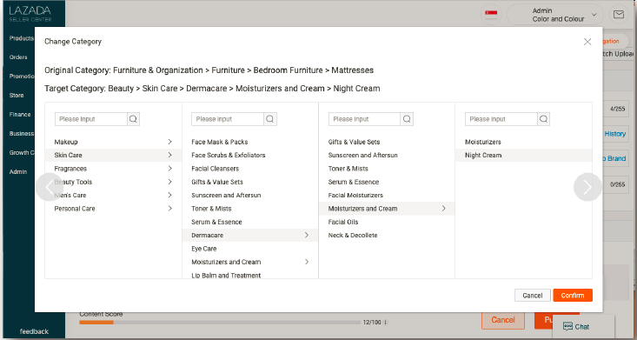The width and height of the screenshot is (637, 340).
Task: Open Admin in the sidebar
Action: 18,171
